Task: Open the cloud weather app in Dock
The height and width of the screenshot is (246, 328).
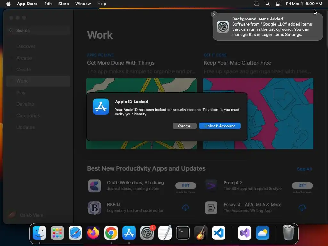Action: (263, 233)
